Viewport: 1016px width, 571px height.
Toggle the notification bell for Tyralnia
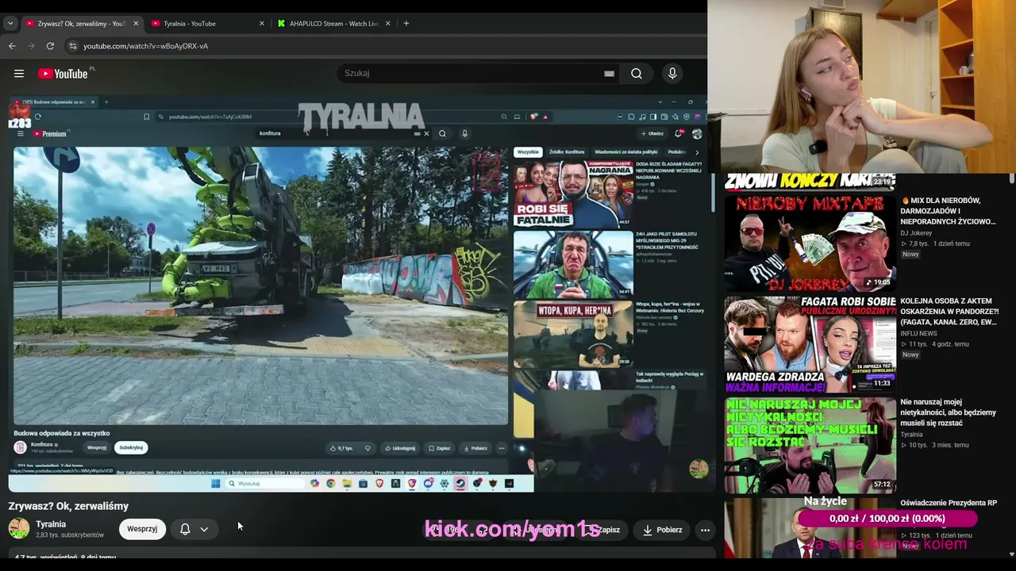pos(185,529)
